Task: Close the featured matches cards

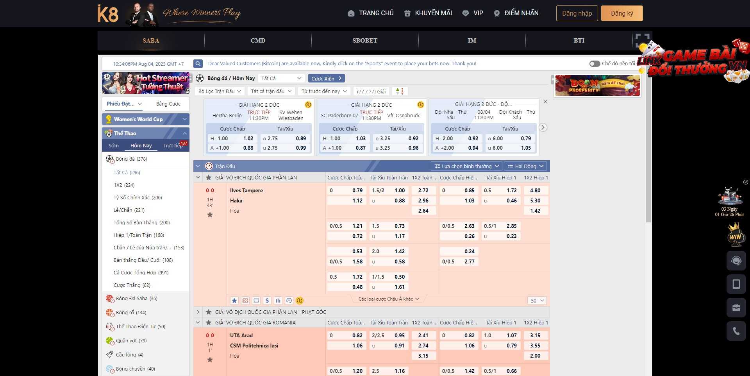Action: 545,102
